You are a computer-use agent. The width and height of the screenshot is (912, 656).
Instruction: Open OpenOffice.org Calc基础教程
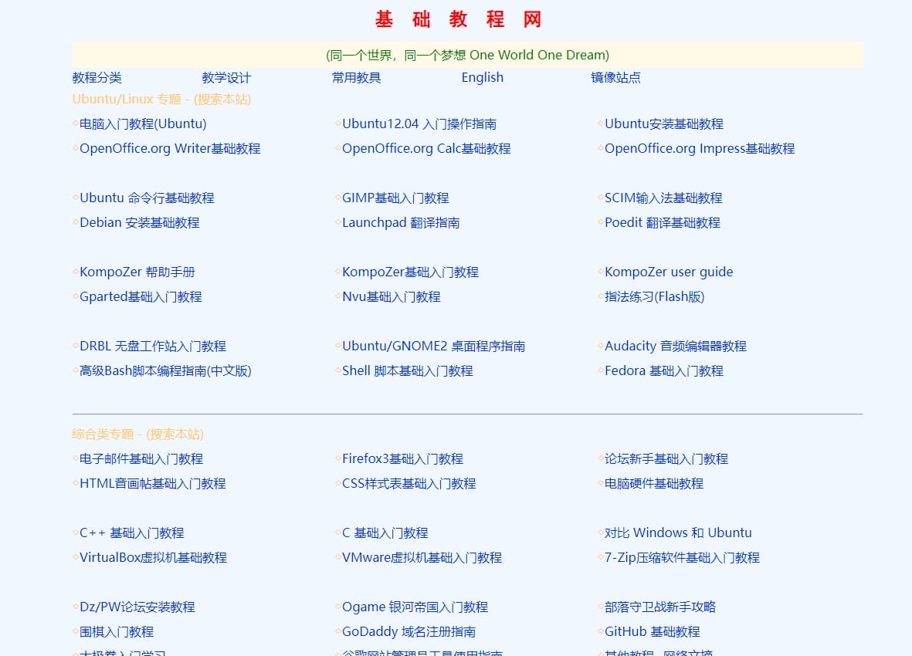426,149
